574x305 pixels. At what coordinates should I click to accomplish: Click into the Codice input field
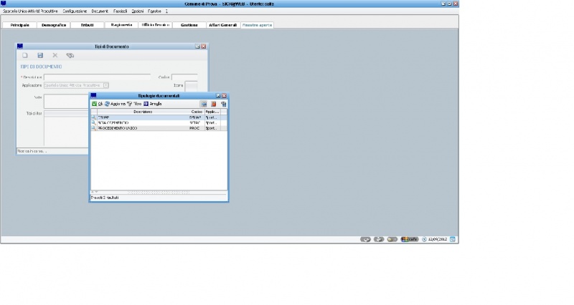pos(184,77)
